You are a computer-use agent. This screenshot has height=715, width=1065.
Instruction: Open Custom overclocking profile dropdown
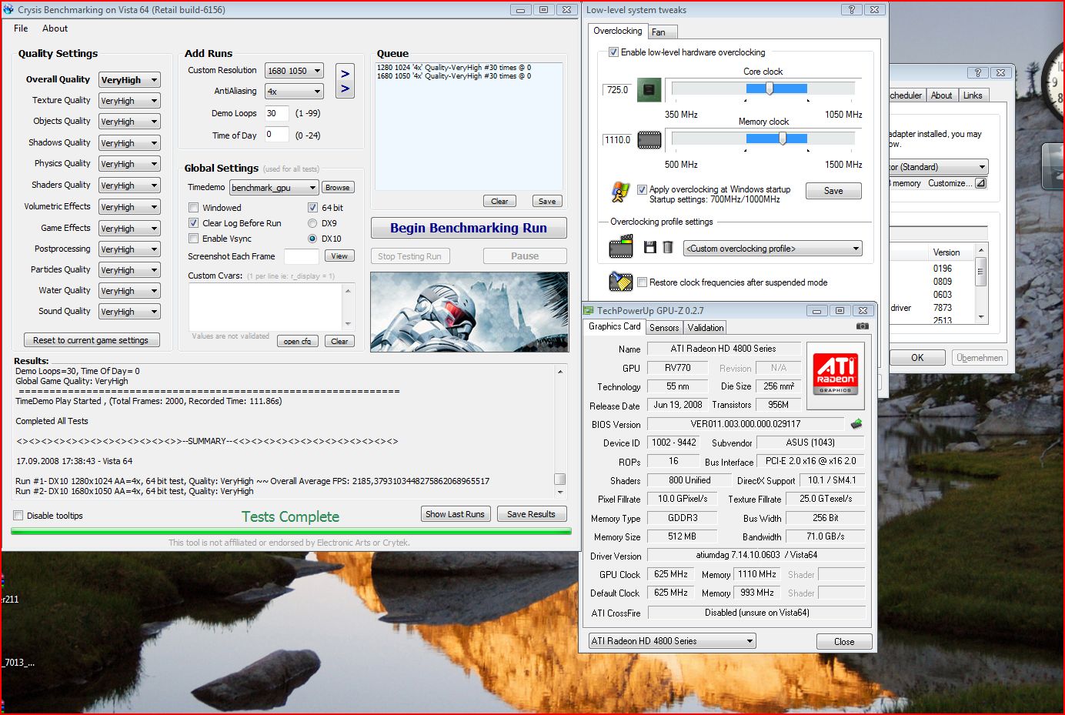point(773,249)
